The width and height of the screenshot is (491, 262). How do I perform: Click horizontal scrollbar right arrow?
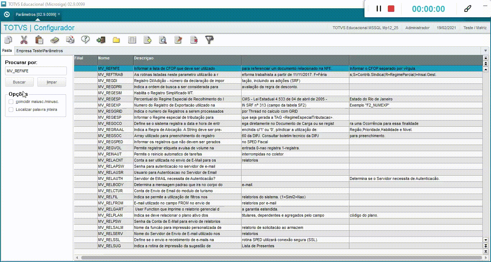pyautogui.click(x=485, y=258)
